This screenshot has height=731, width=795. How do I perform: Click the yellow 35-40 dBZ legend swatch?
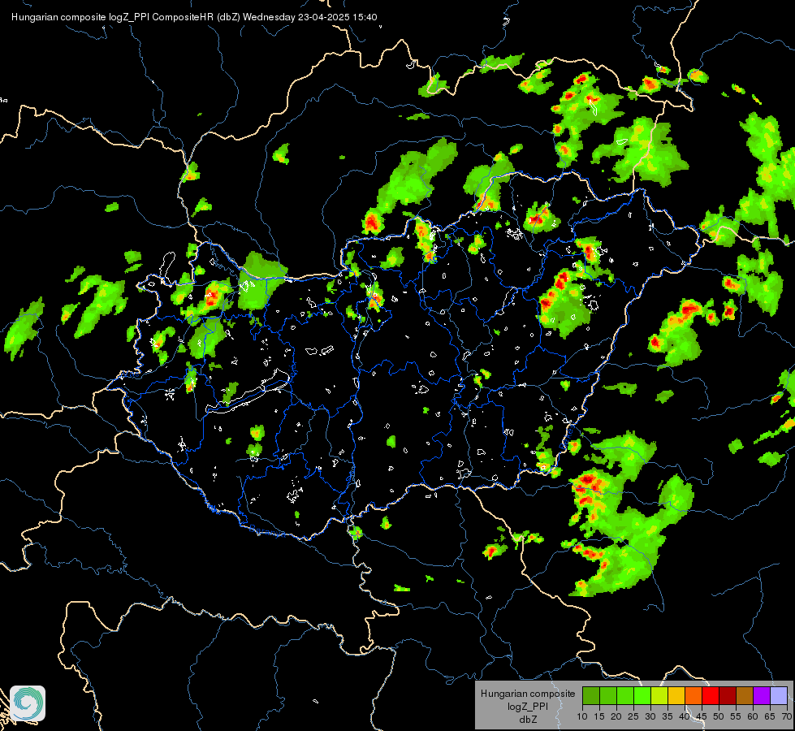tap(676, 695)
